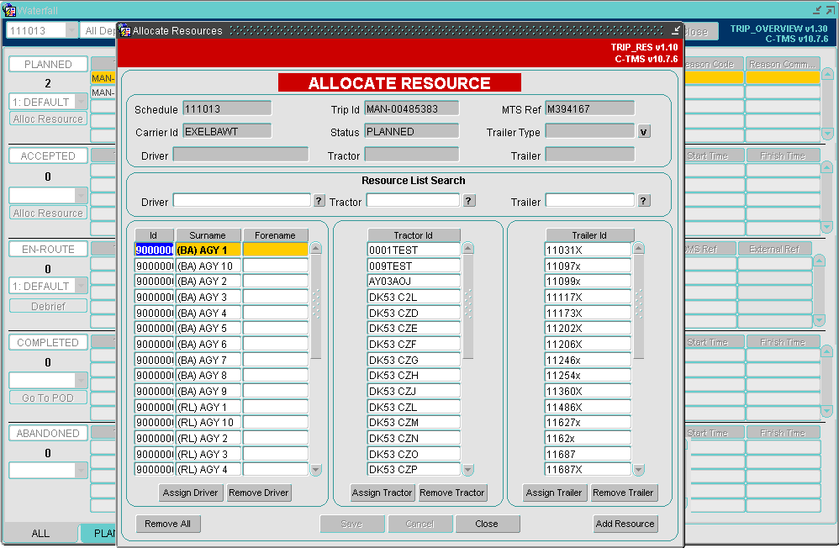Open the Driver search lookup button
The height and width of the screenshot is (548, 839).
[x=319, y=201]
